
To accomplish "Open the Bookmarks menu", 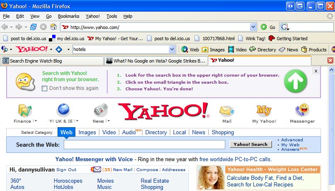I will (69, 16).
